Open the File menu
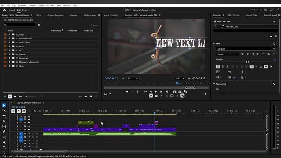Screen dimensions: 281x158 (x=3, y=6)
